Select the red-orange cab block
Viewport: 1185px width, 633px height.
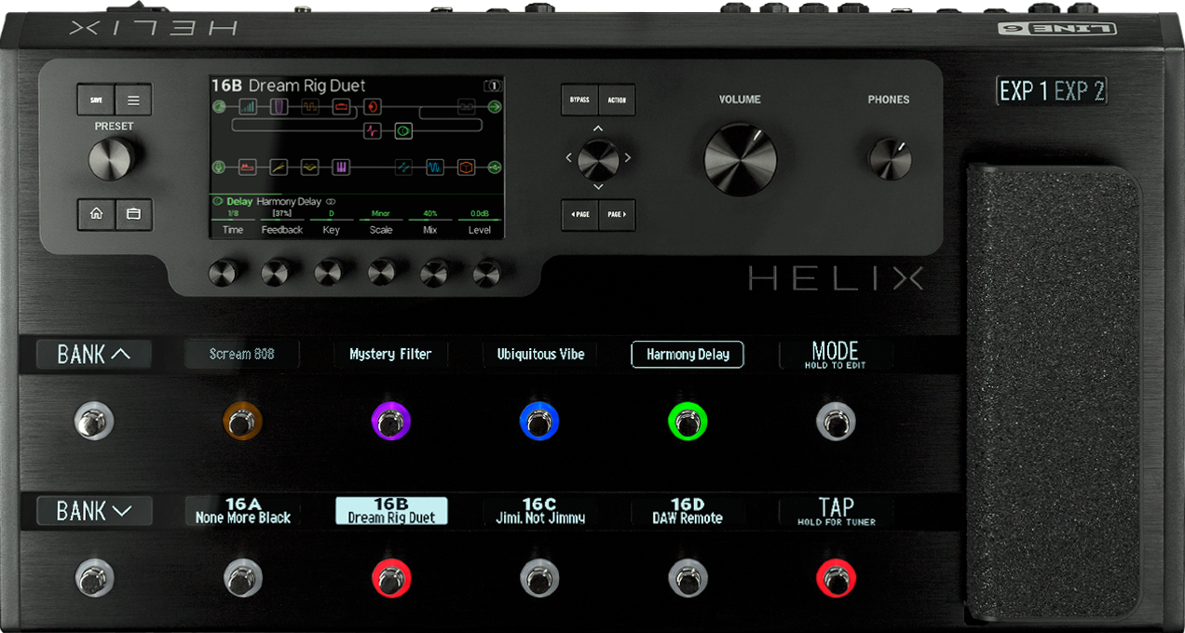[x=372, y=107]
